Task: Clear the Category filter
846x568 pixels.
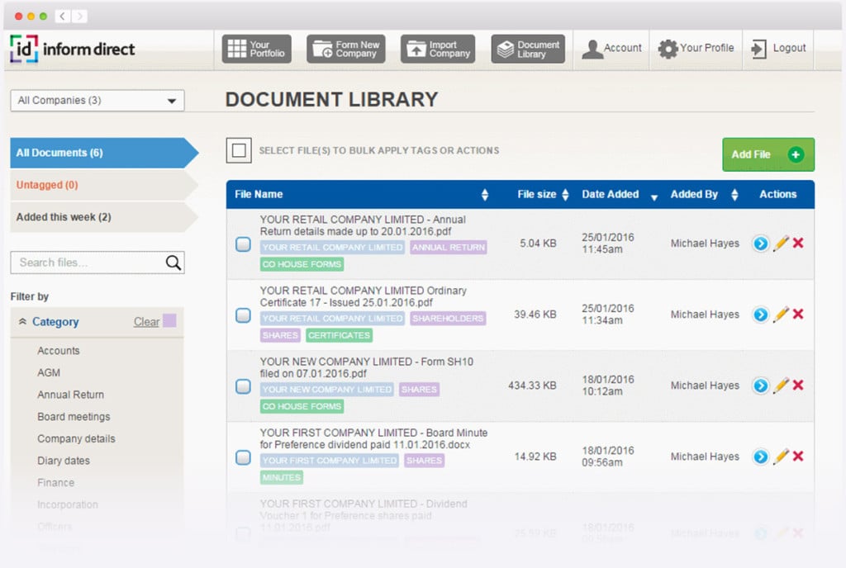Action: [145, 321]
